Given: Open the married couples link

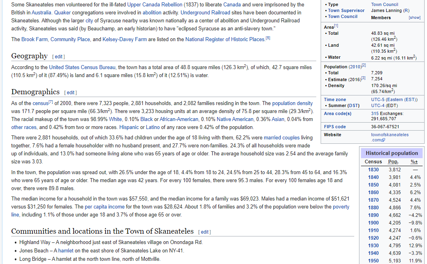Looking at the screenshot, I should [x=281, y=138].
